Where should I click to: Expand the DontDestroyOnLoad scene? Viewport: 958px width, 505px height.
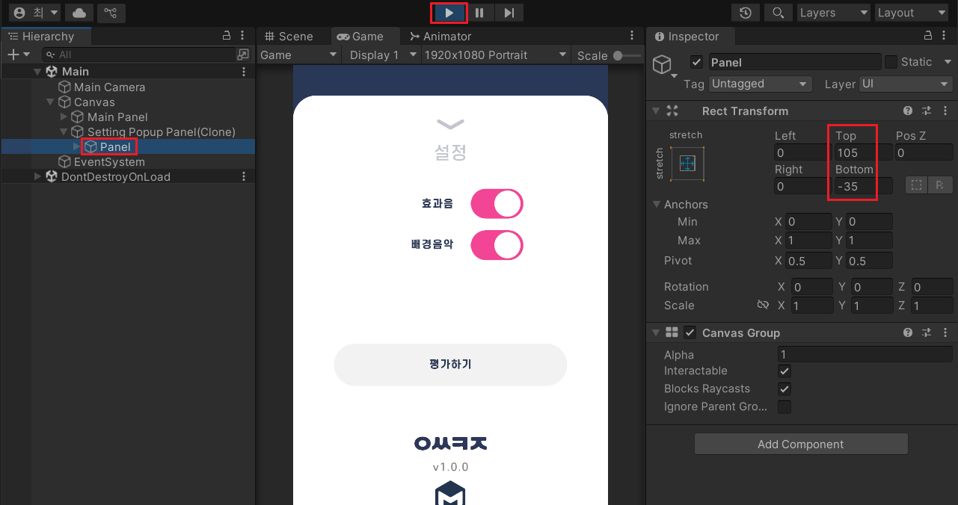point(37,176)
